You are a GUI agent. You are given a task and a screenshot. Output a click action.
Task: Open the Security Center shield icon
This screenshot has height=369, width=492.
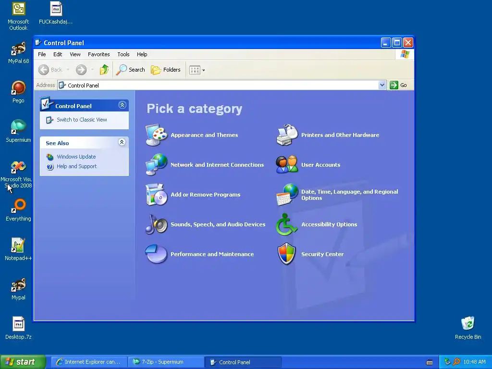287,254
